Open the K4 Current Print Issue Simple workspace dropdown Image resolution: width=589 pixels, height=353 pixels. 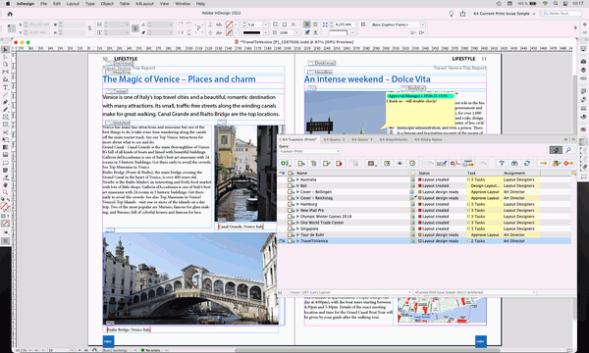[x=504, y=14]
